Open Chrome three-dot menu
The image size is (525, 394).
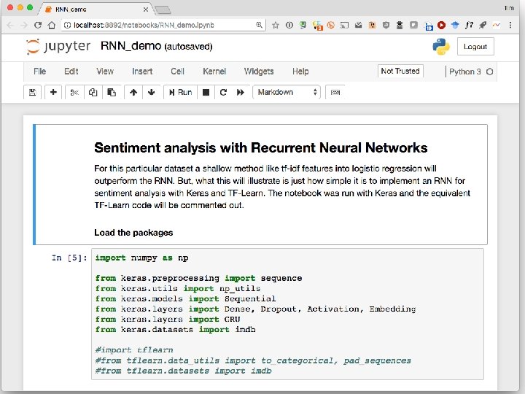pos(510,25)
